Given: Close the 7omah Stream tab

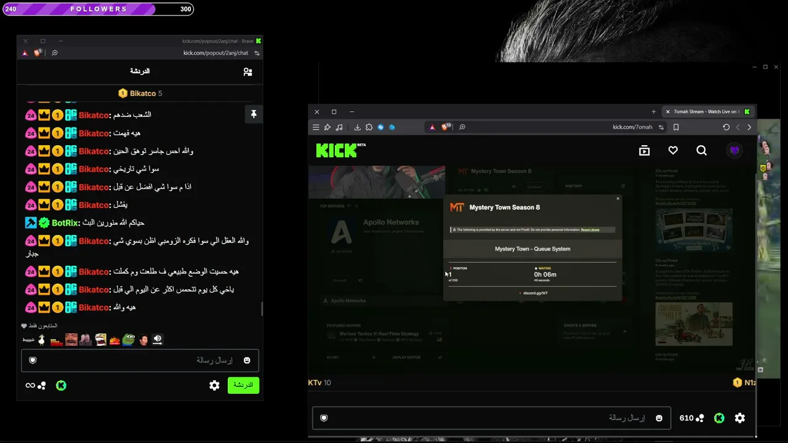Looking at the screenshot, I should tap(667, 112).
